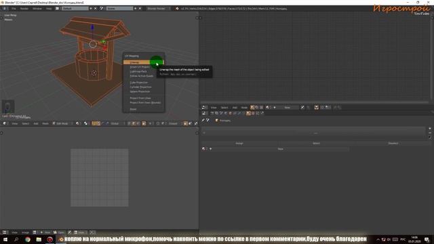This screenshot has height=244, width=434.
Task: Open Object properties tab
Action: click(x=231, y=113)
